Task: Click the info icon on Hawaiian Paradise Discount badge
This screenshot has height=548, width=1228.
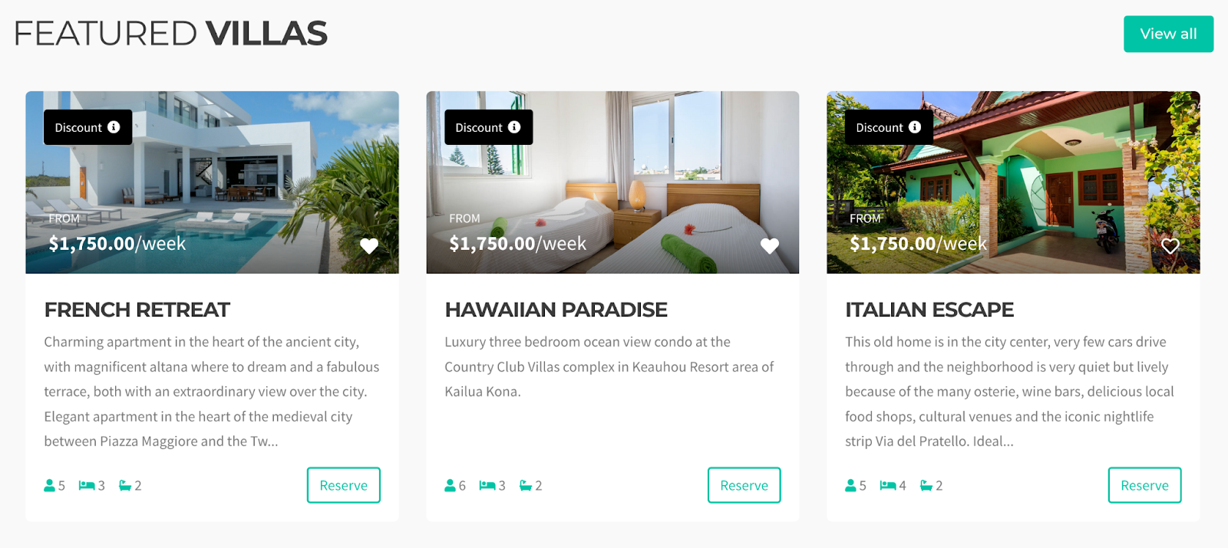Action: [x=514, y=127]
